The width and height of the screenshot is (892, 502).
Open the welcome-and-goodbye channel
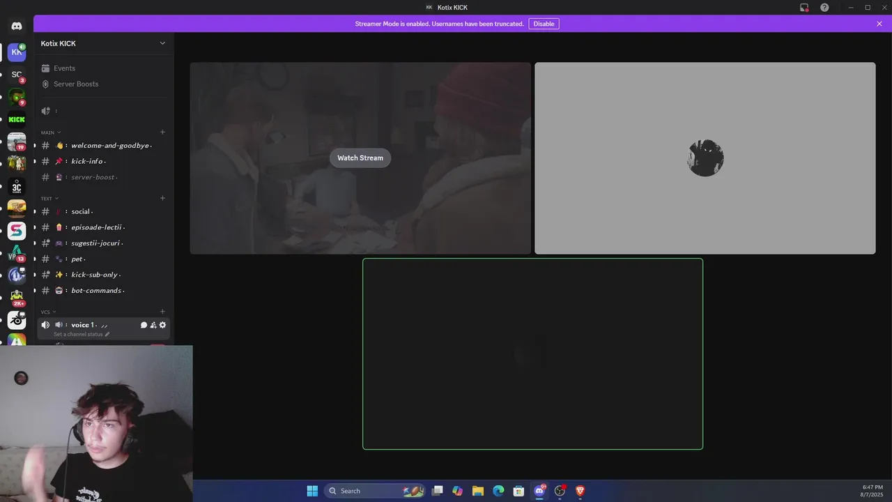104,146
